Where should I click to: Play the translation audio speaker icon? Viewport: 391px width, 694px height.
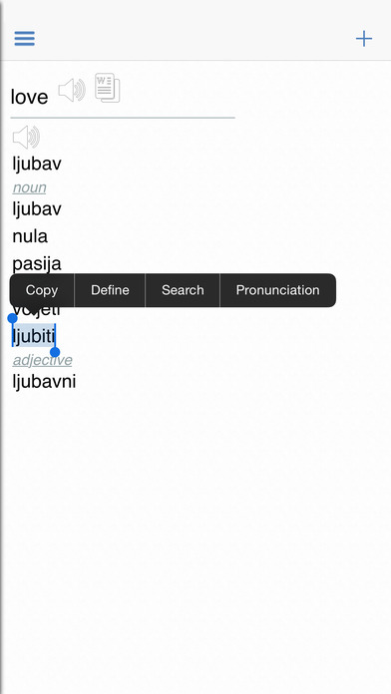click(26, 138)
